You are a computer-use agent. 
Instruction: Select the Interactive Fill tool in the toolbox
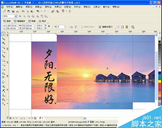(x=3, y=104)
